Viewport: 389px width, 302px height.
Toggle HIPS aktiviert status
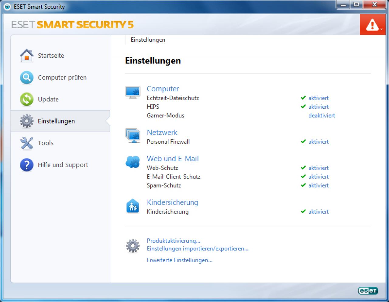[x=318, y=107]
